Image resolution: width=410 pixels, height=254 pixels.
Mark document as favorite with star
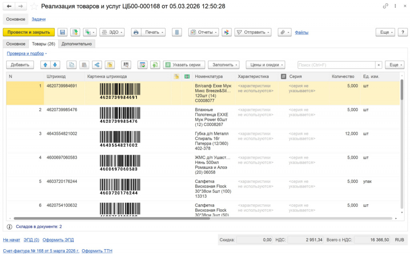coord(35,6)
